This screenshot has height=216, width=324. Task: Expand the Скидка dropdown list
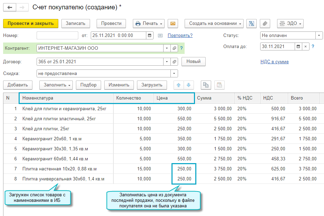[x=174, y=73]
